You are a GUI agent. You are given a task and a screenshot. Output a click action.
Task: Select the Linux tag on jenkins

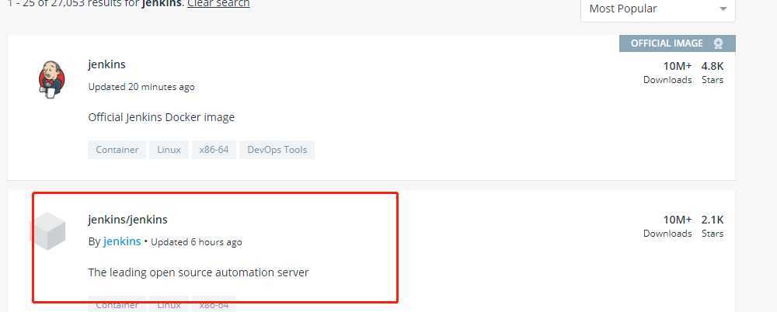click(x=169, y=150)
